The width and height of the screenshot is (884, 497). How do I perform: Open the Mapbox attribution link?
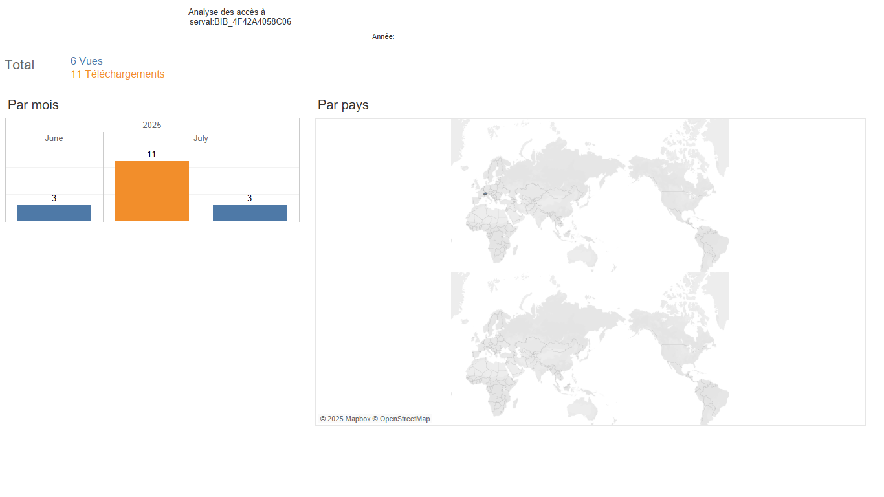coord(345,419)
